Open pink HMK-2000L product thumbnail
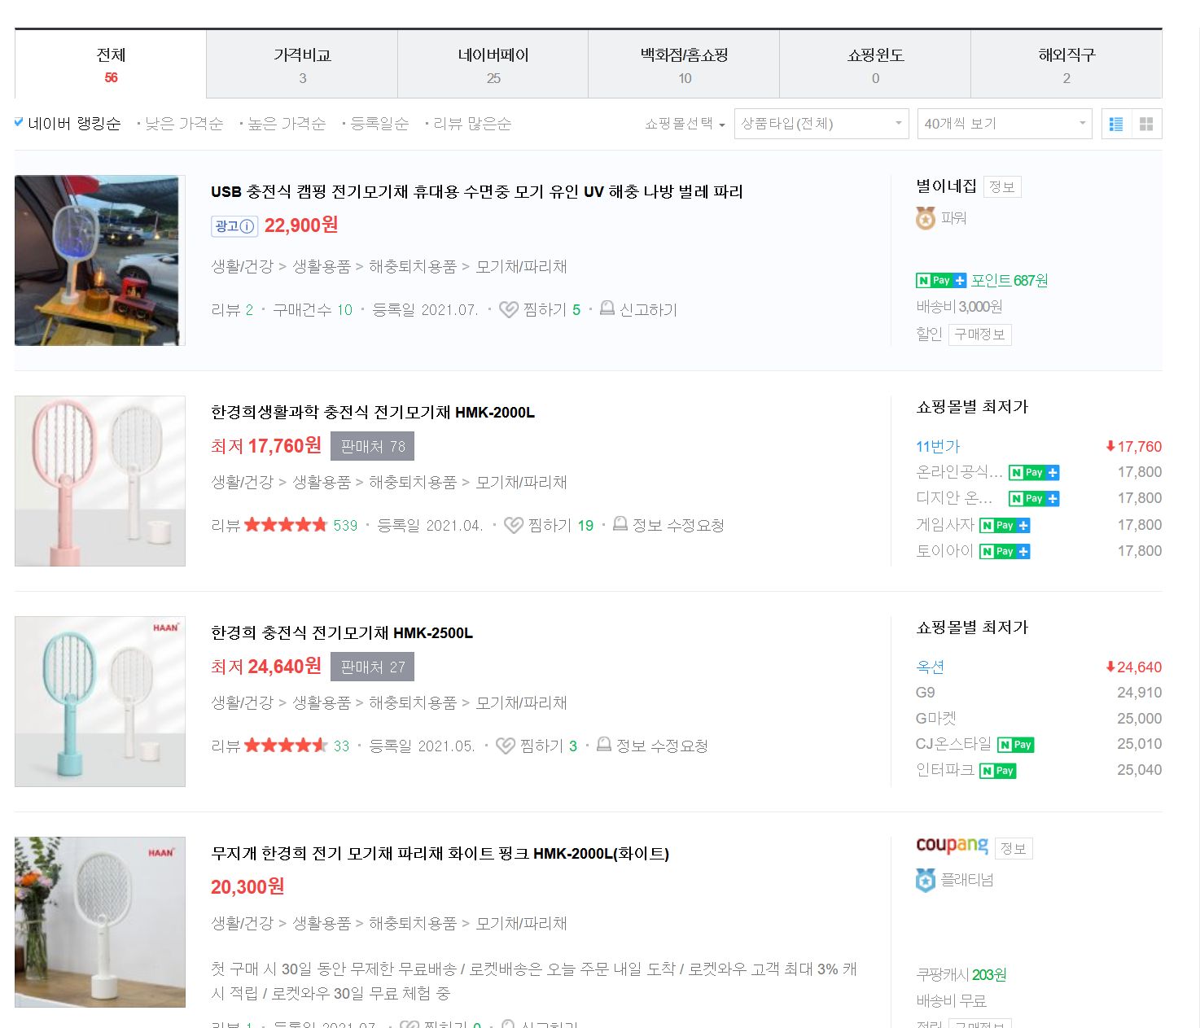Viewport: 1200px width, 1028px height. coord(100,481)
